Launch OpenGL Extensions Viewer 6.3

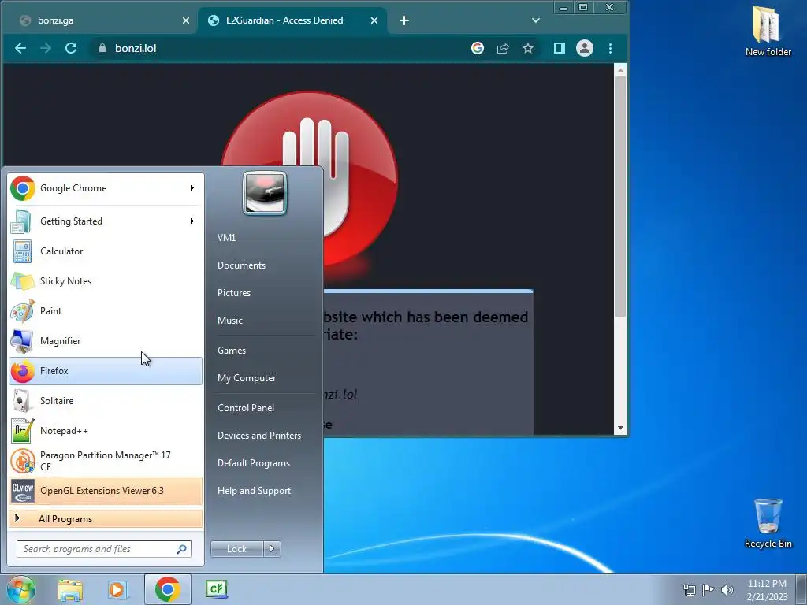(x=106, y=491)
